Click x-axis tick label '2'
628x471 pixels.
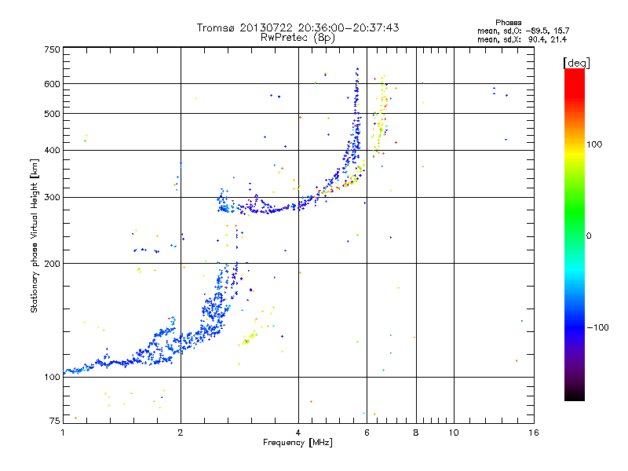point(181,433)
